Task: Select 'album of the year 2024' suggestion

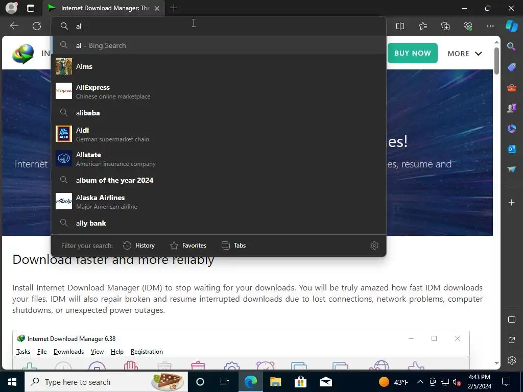Action: click(x=219, y=180)
